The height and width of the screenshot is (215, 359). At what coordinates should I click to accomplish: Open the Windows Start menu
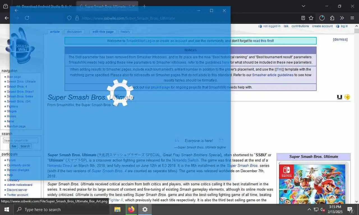(6, 209)
